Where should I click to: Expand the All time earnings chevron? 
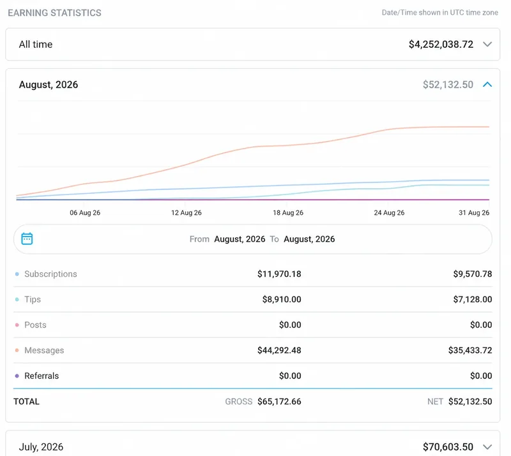point(487,44)
